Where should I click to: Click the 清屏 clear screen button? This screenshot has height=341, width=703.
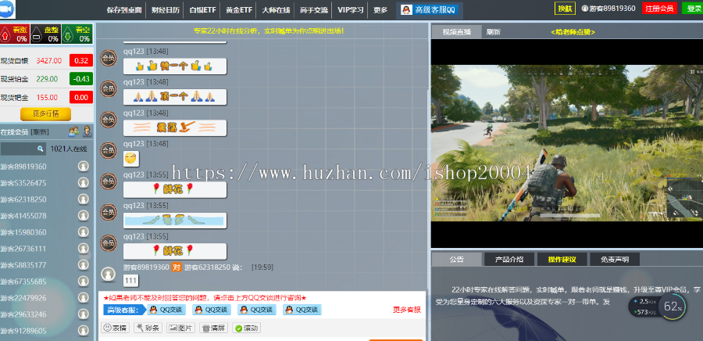213,328
